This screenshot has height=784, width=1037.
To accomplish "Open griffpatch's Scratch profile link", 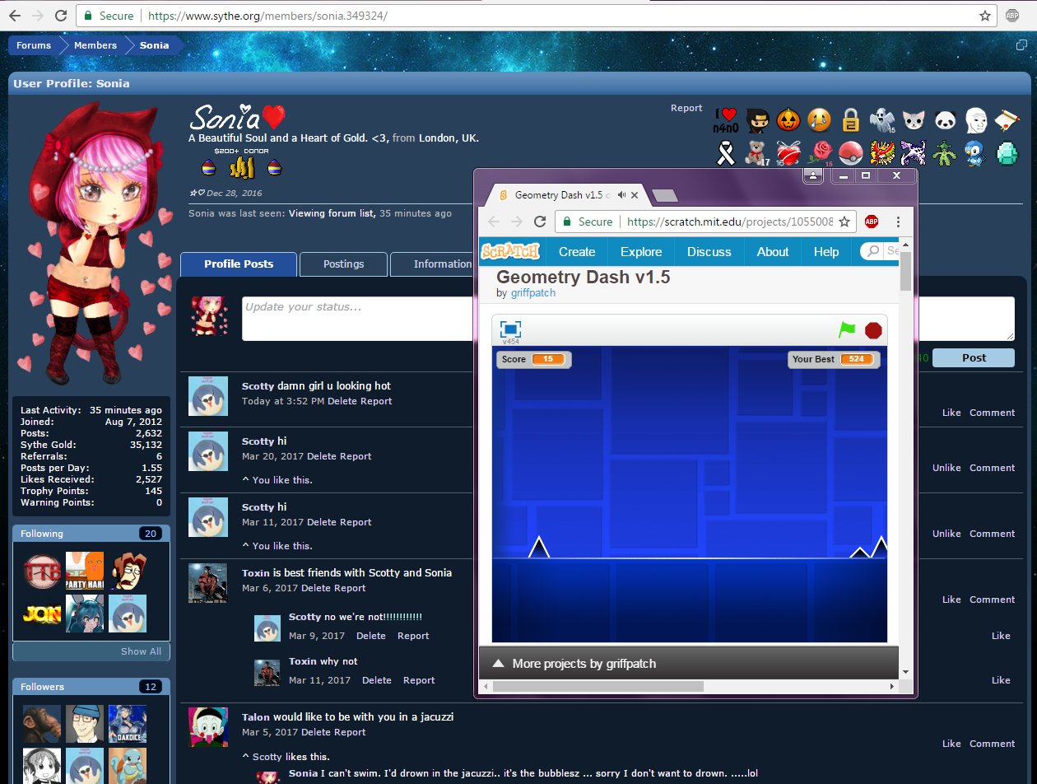I will click(532, 292).
